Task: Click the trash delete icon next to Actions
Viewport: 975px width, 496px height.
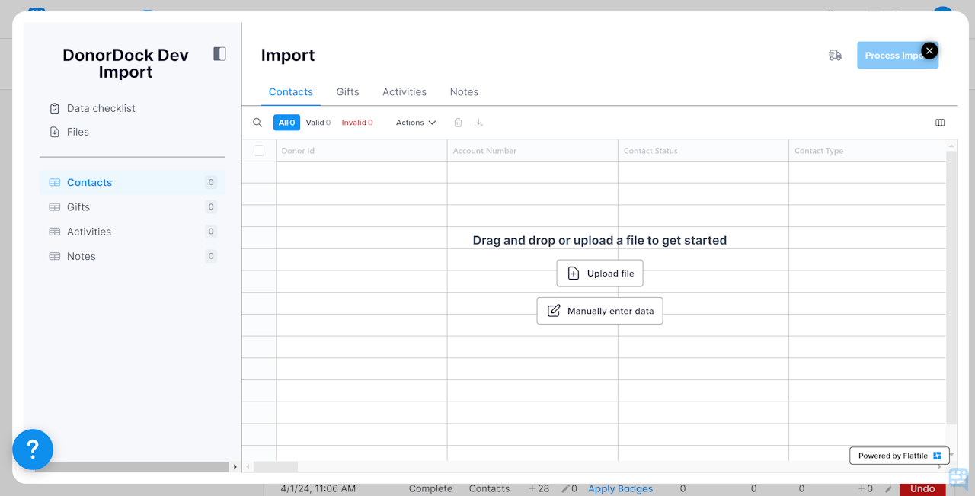Action: coord(457,122)
